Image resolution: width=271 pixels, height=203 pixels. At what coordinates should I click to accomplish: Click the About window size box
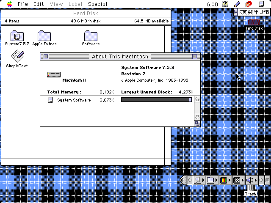197,123
